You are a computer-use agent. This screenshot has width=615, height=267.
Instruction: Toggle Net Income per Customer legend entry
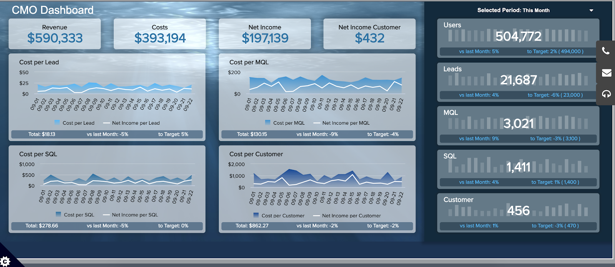(x=347, y=216)
